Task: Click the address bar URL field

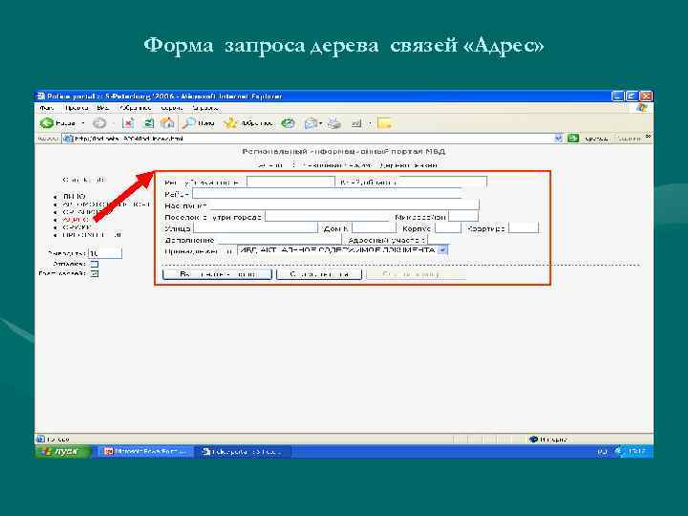Action: coord(308,139)
